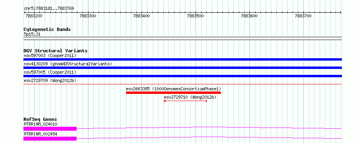Select the magenta exon block of NM_024010
353x143 pixels.
click(50, 129)
